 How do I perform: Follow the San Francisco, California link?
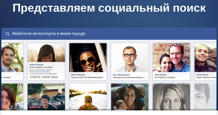point(44,70)
